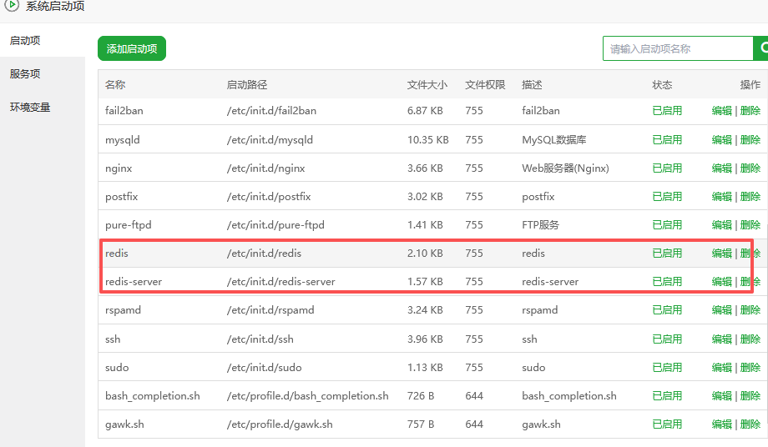Viewport: 768px width, 447px height.
Task: Delete the postfix startup item
Action: [750, 196]
